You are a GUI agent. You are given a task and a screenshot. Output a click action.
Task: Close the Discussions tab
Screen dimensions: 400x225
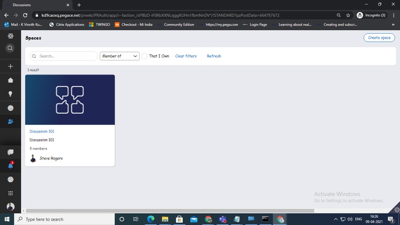(x=68, y=5)
